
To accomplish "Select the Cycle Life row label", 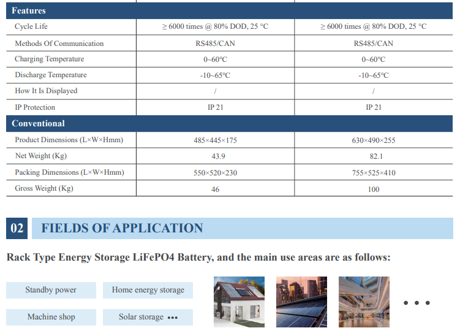I will (31, 27).
